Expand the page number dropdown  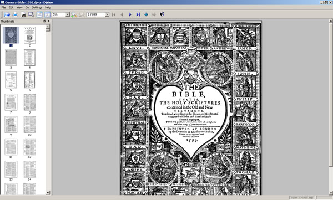pos(107,14)
